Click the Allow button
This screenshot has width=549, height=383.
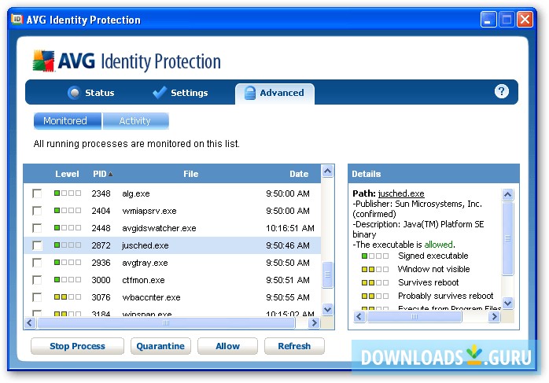(x=227, y=346)
